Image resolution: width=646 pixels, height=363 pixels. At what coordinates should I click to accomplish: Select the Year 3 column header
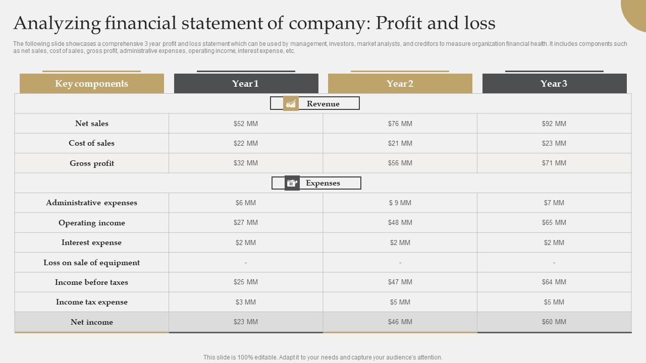(554, 84)
